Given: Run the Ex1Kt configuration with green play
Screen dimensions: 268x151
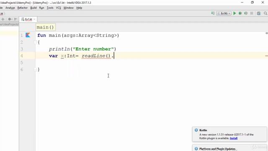Looking at the screenshot, I should coord(234,13).
